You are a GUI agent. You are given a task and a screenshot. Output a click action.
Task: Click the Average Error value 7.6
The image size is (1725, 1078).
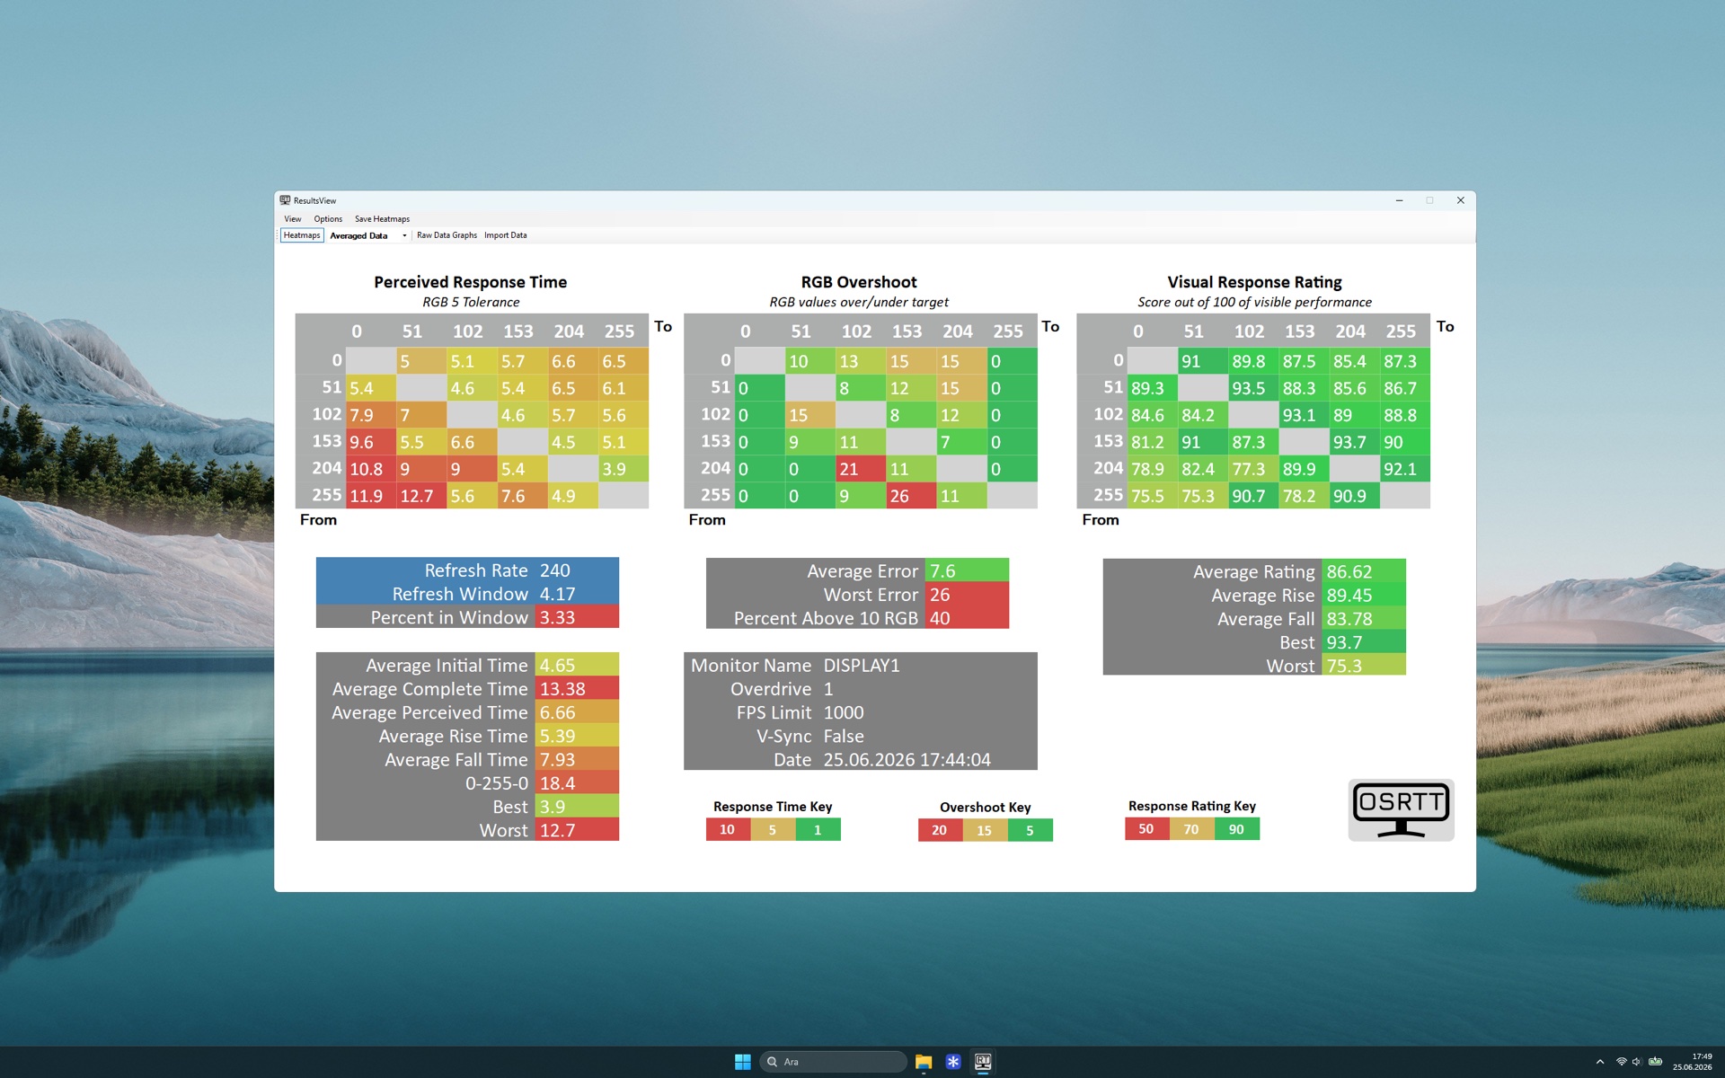point(967,571)
